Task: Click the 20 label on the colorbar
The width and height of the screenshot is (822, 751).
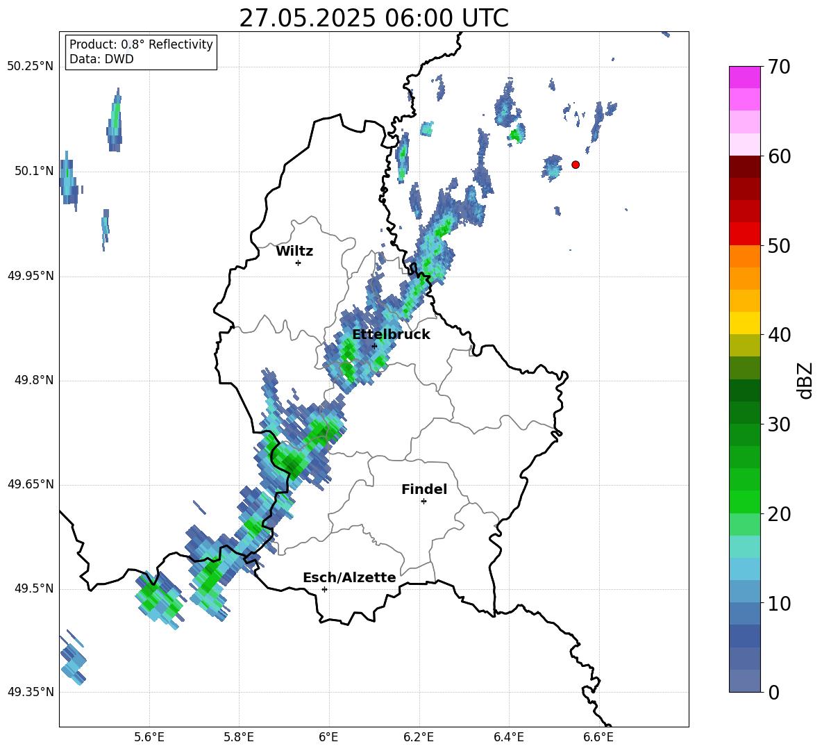Action: point(778,514)
